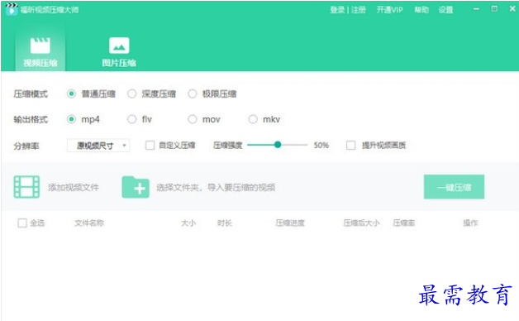This screenshot has width=519, height=321.
Task: Enable 自定义压缩 checkbox
Action: tap(150, 145)
